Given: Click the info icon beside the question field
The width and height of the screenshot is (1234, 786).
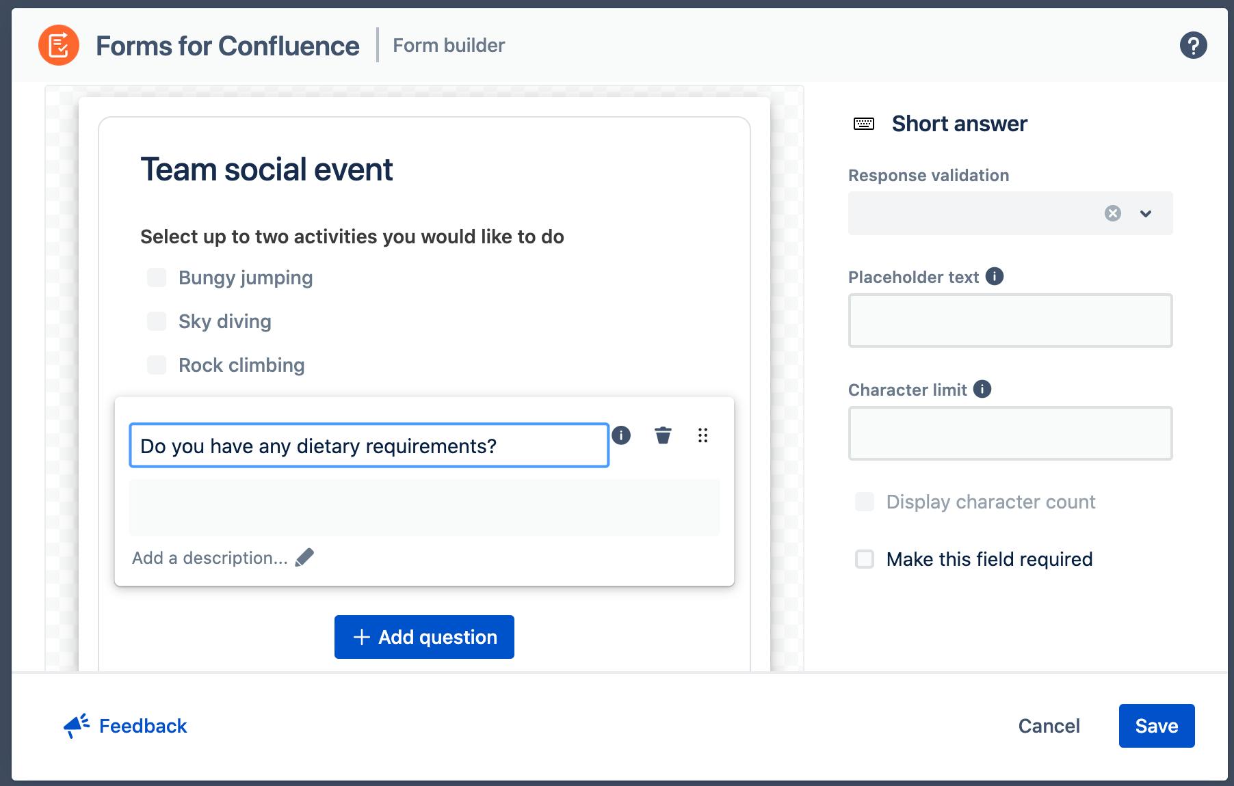Looking at the screenshot, I should click(622, 435).
